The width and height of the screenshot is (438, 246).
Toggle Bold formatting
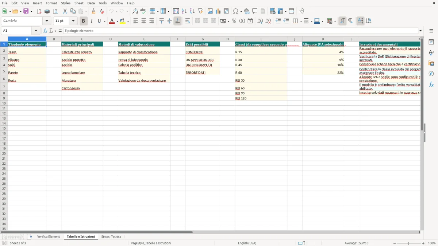point(84,21)
